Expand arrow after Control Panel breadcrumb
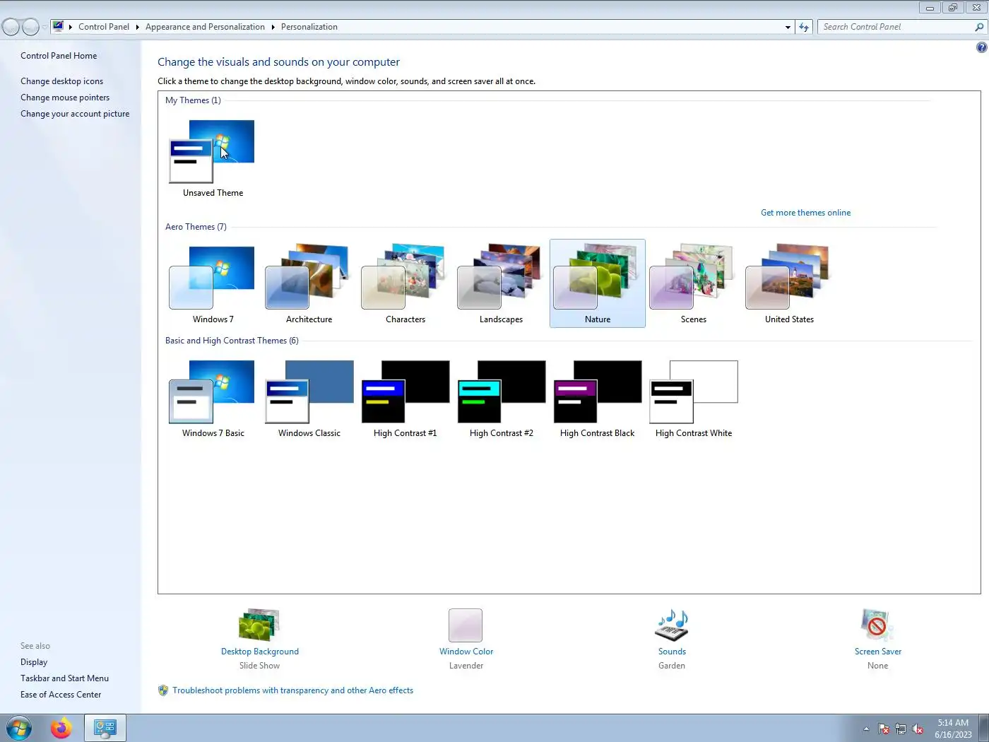 (x=137, y=27)
